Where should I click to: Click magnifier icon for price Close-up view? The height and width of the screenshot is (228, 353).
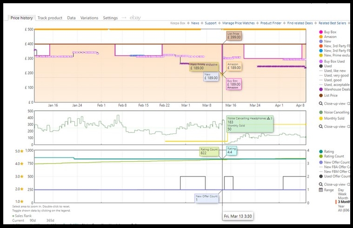(320, 104)
